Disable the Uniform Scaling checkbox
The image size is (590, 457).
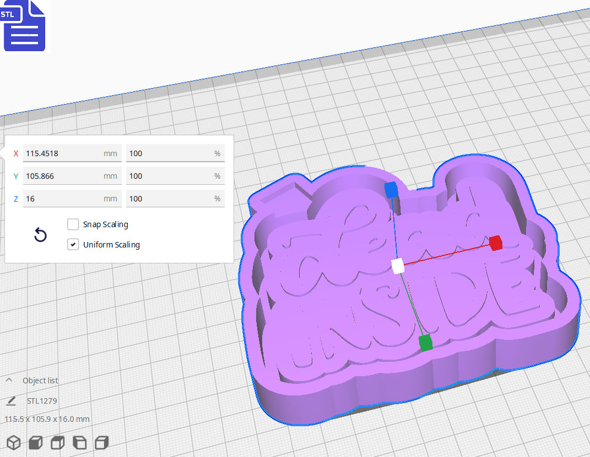[x=73, y=244]
